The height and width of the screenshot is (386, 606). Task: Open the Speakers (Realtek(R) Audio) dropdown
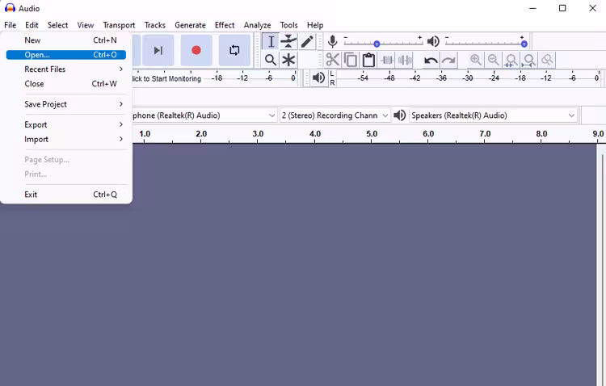(x=493, y=115)
